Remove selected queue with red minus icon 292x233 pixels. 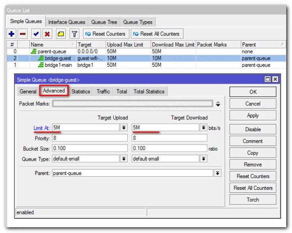[x=23, y=34]
